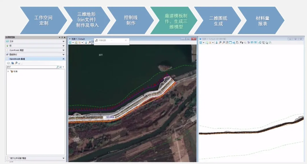Click refresh icon in OpenRoads 标准 panel toolbar
This screenshot has height=164, width=307.
pos(8,63)
